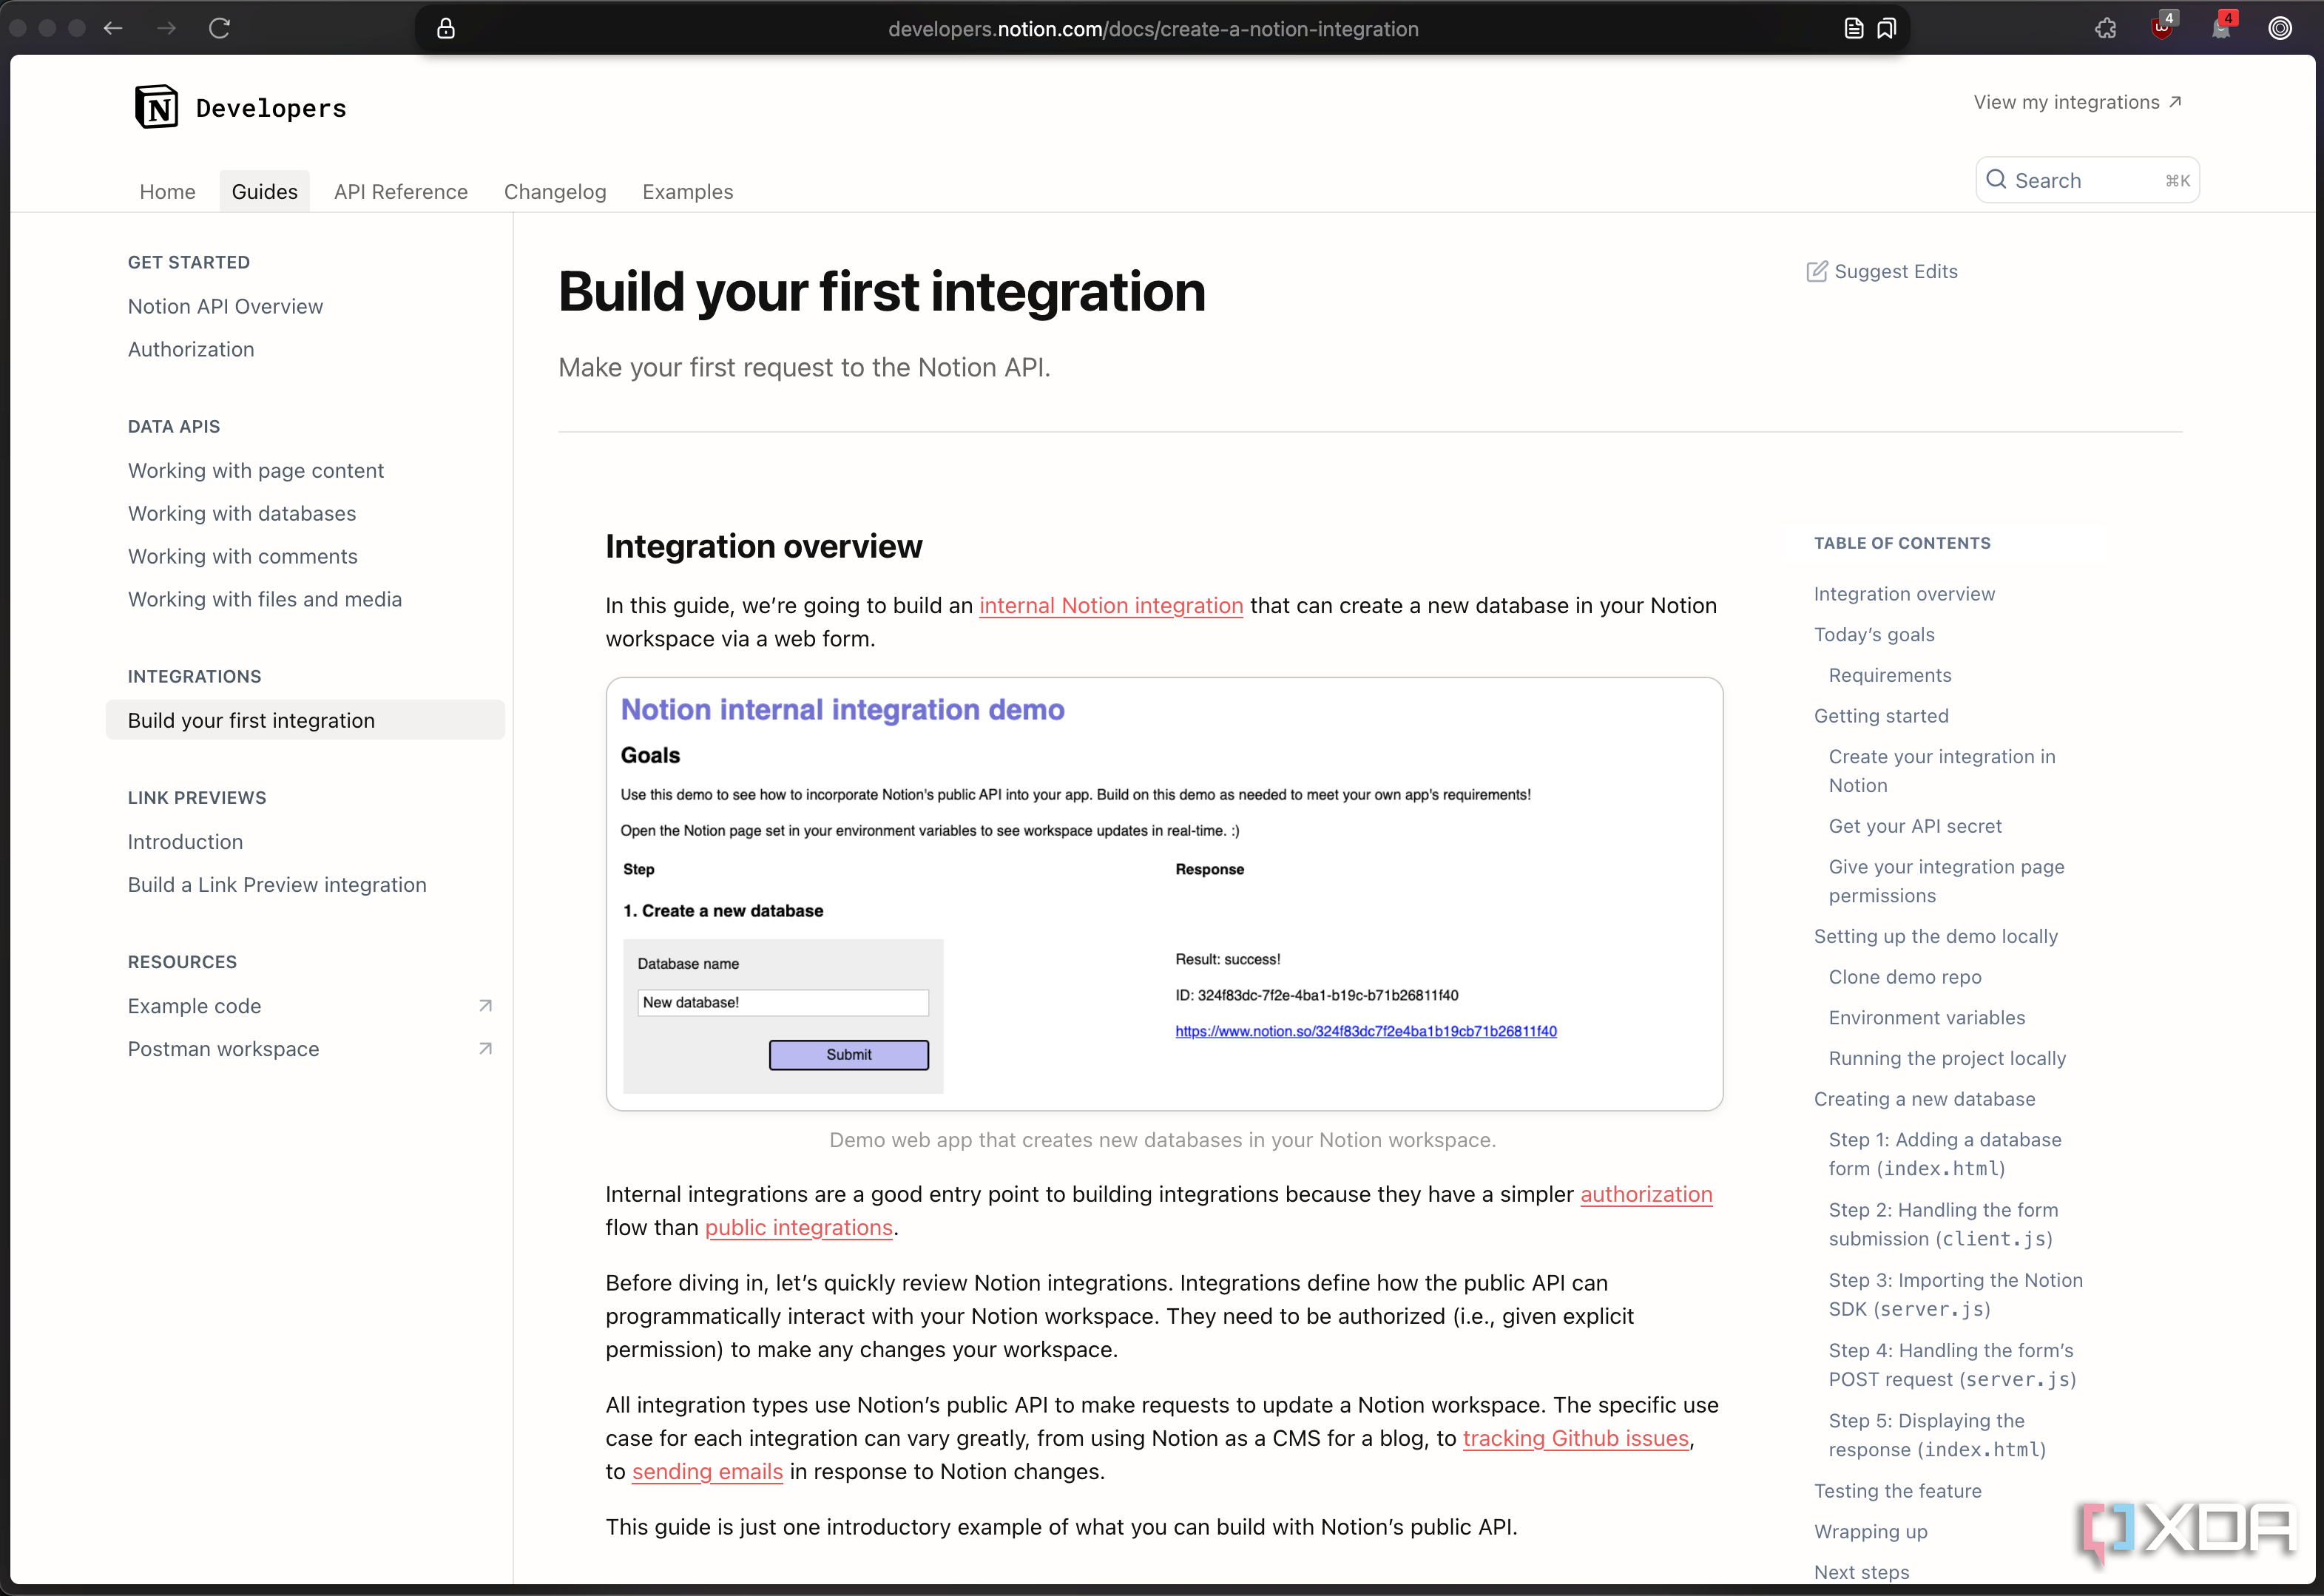The image size is (2324, 1596).
Task: Select Build your first integration sidebar item
Action: coord(305,720)
